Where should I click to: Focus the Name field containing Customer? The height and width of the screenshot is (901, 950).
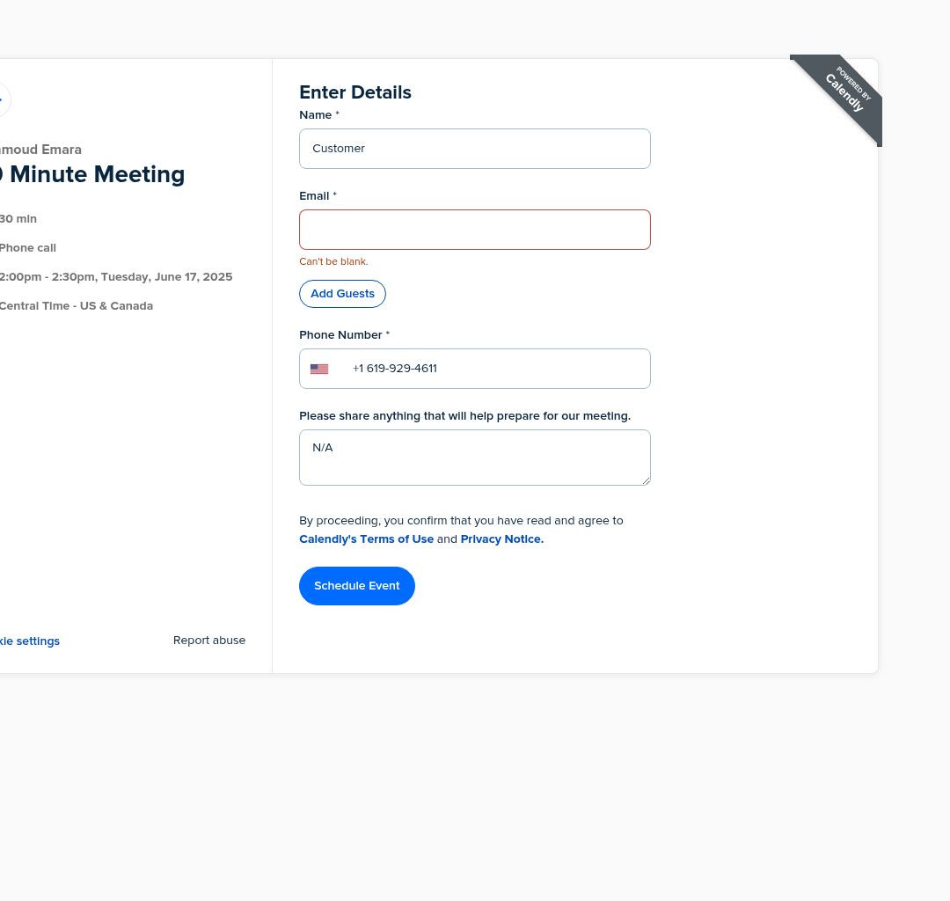coord(474,149)
